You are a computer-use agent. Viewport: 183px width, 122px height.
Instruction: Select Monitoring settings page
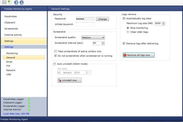[x=24, y=53]
